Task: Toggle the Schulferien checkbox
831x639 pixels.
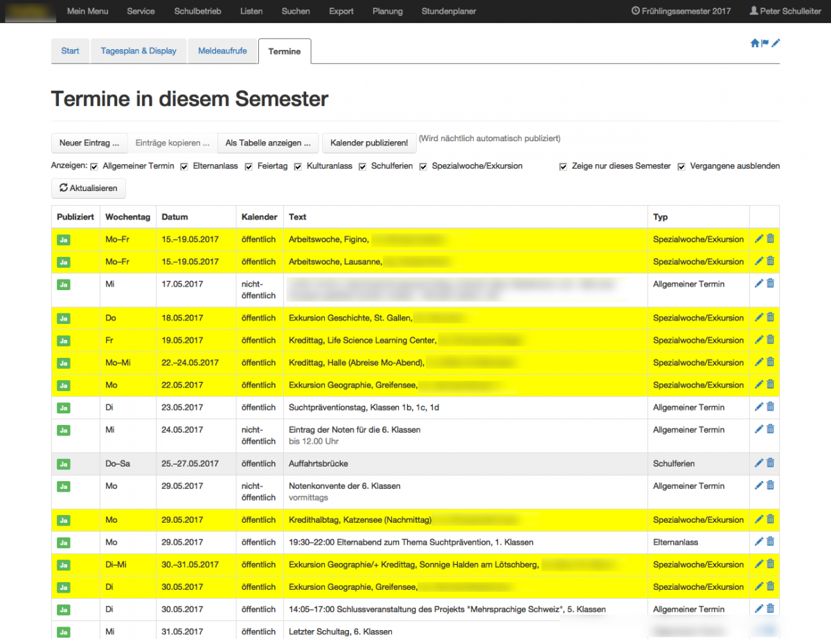Action: pos(363,166)
